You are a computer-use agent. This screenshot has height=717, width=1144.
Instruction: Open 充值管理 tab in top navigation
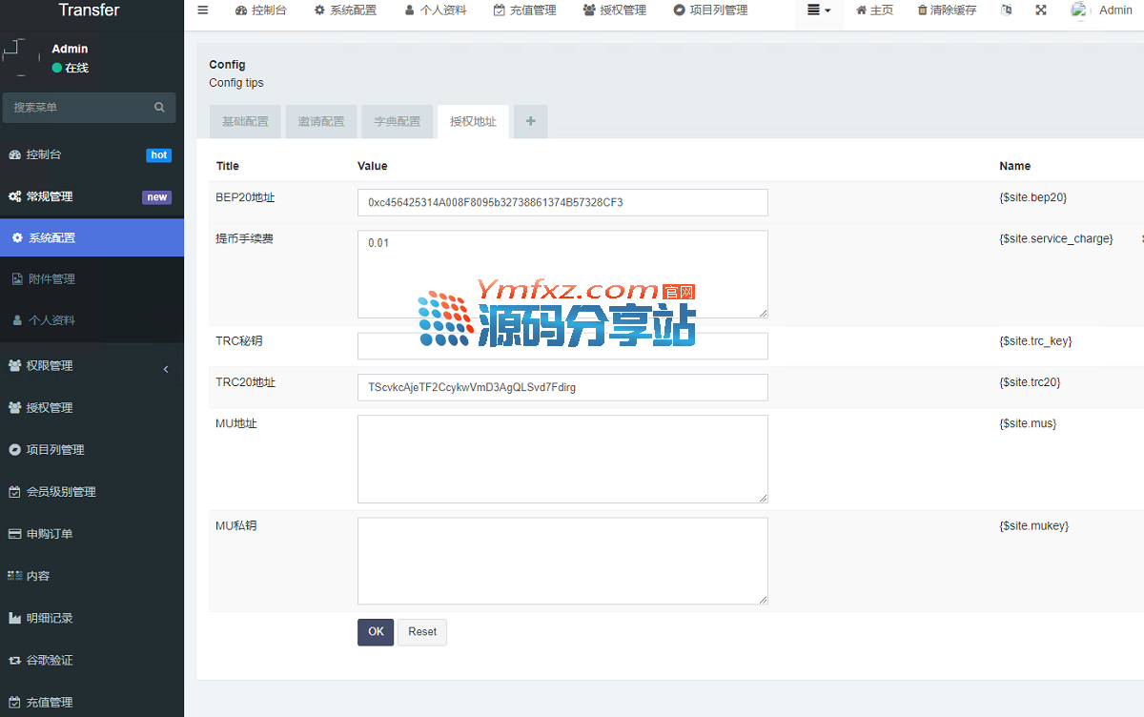[524, 10]
